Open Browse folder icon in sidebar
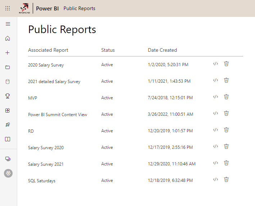 coord(8,67)
